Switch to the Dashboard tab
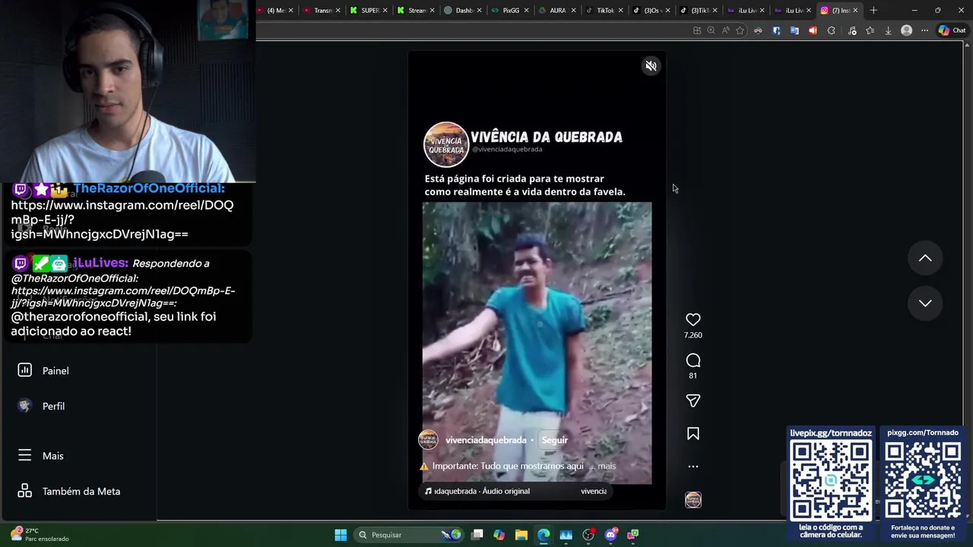The height and width of the screenshot is (547, 973). (464, 11)
